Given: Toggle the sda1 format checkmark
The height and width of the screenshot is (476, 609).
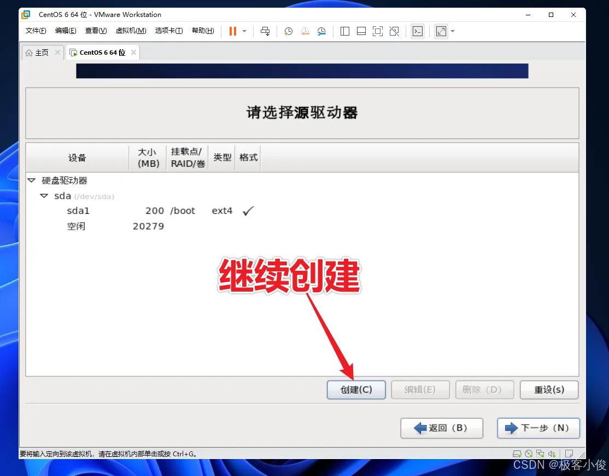Looking at the screenshot, I should coord(248,211).
